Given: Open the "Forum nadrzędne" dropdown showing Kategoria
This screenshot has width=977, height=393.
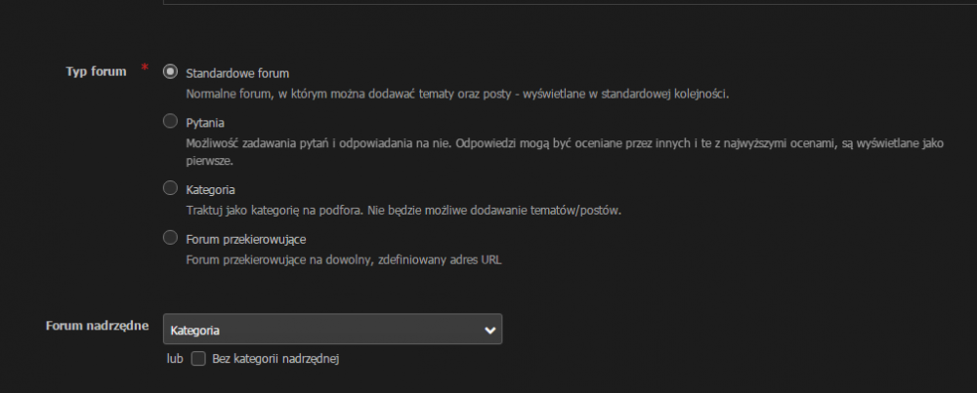Looking at the screenshot, I should [322, 330].
